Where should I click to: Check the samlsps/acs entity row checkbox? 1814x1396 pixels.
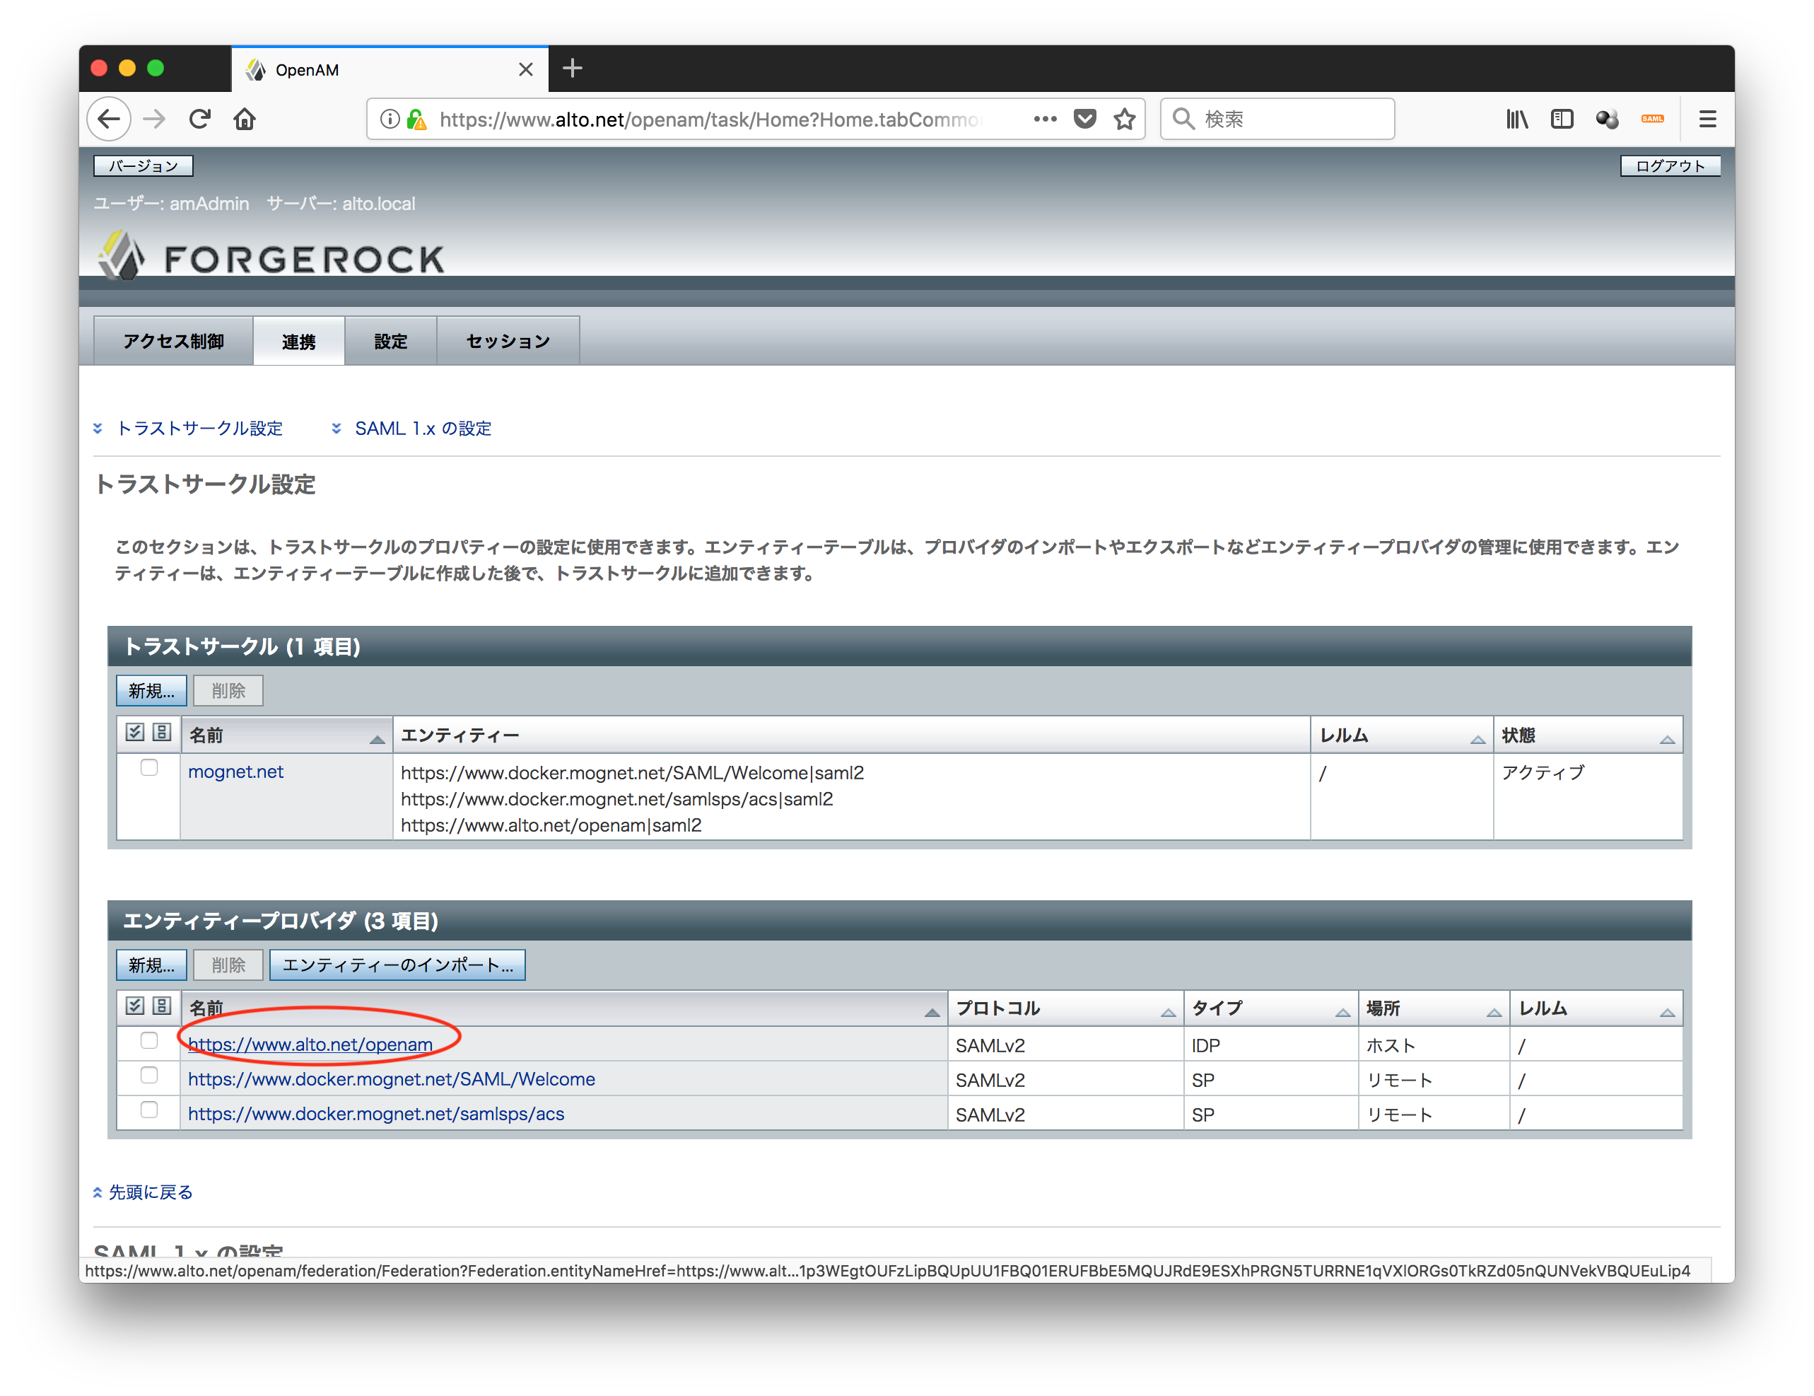149,1110
